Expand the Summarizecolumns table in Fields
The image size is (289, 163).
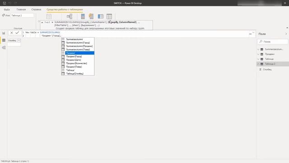258,49
